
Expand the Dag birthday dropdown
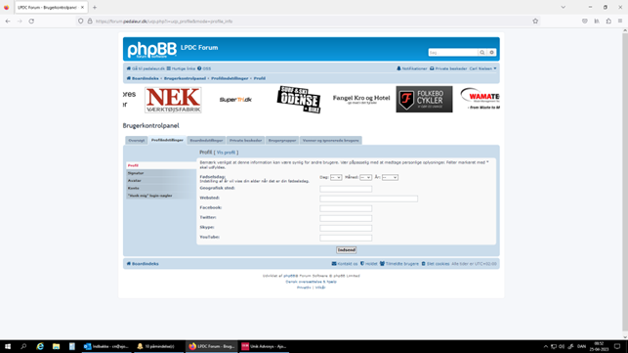336,177
